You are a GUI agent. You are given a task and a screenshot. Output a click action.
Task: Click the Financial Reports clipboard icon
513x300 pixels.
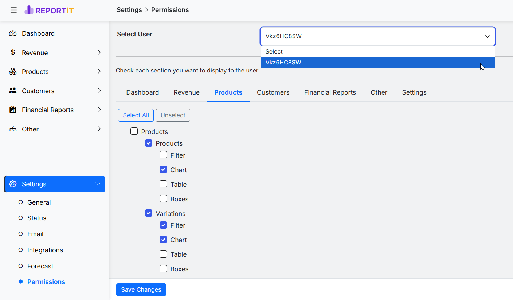click(x=13, y=110)
